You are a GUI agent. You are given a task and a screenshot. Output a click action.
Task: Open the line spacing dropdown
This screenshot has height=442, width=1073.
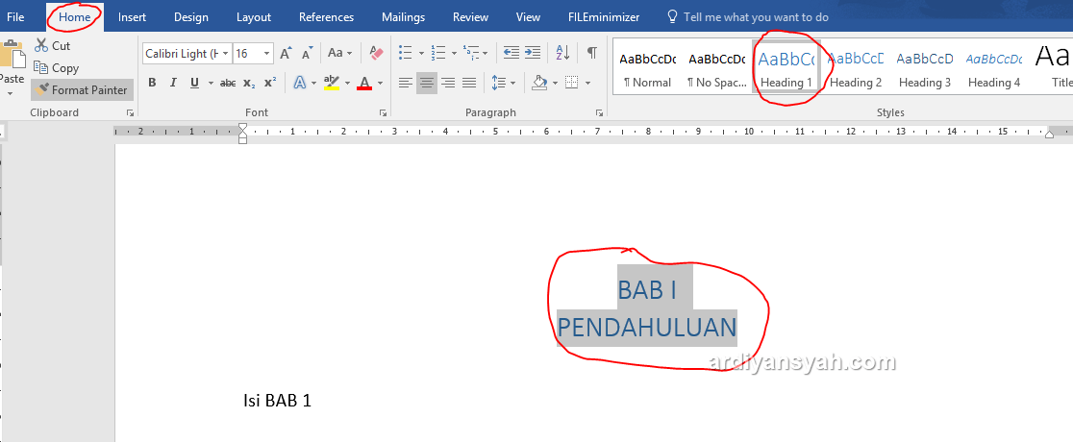coord(501,84)
